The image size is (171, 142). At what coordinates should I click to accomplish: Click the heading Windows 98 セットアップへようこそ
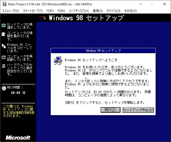(91, 60)
